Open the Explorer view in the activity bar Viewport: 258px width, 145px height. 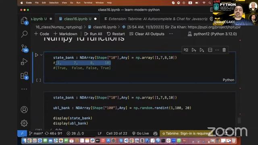[24, 21]
